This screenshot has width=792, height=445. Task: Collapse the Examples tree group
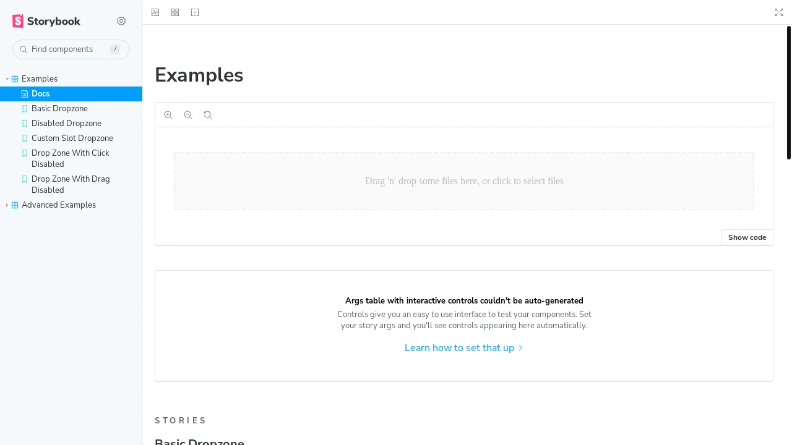pos(7,79)
